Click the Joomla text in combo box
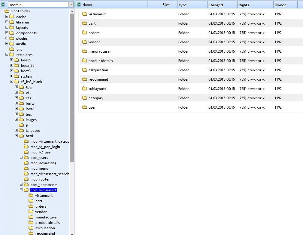The image size is (303, 235). click(x=15, y=5)
